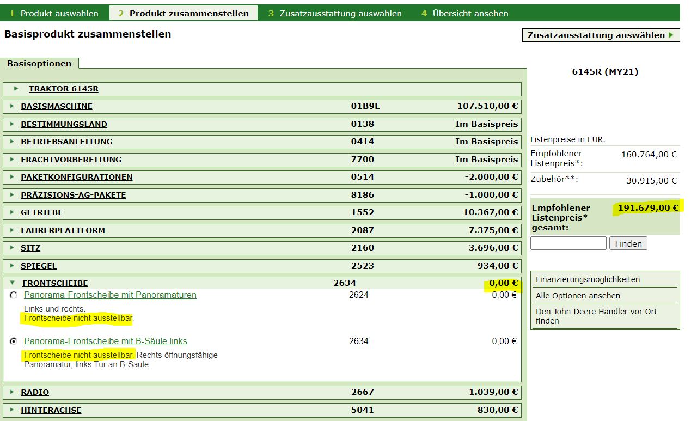691x421 pixels.
Task: Click arrow icon beside BESTIMMUNGSLAND
Action: (12, 124)
